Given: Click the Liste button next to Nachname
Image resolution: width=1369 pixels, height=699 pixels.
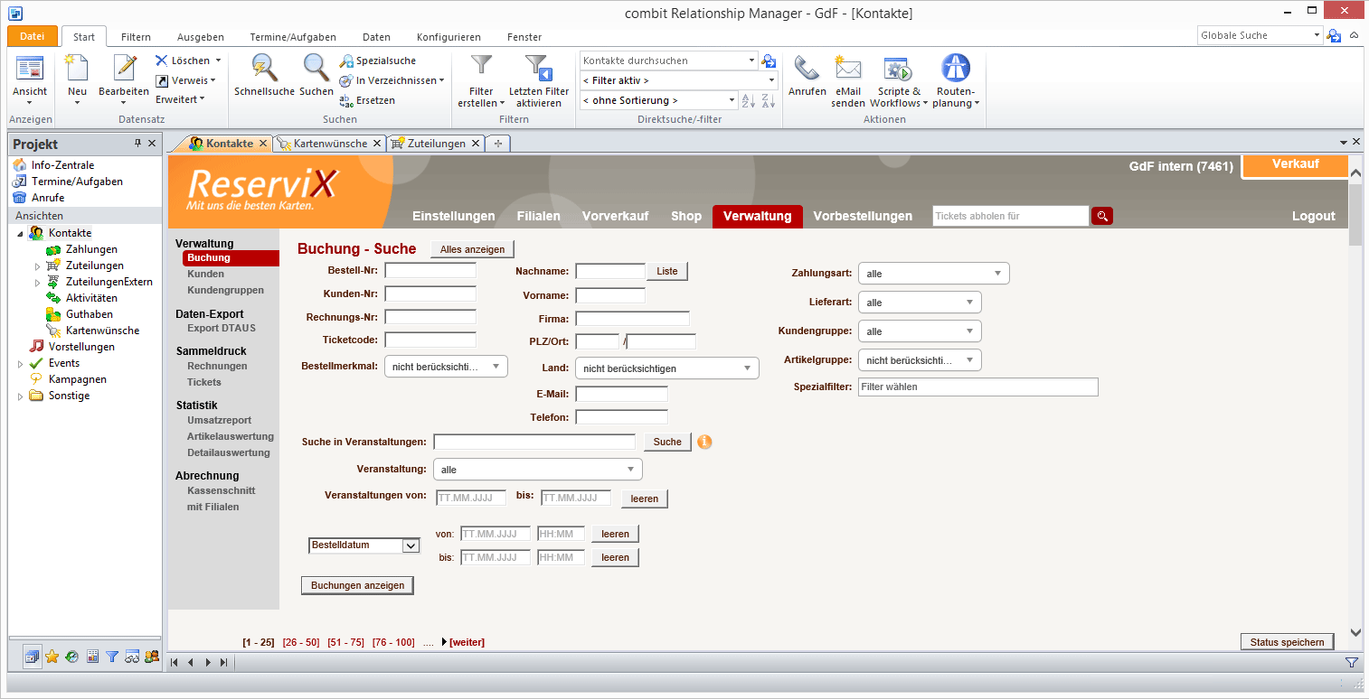Looking at the screenshot, I should click(667, 271).
